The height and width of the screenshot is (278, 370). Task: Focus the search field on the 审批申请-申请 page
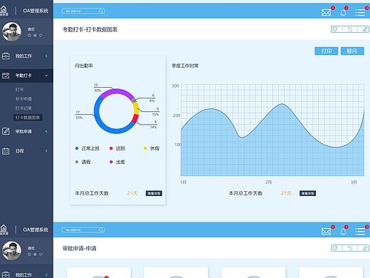pyautogui.click(x=83, y=230)
